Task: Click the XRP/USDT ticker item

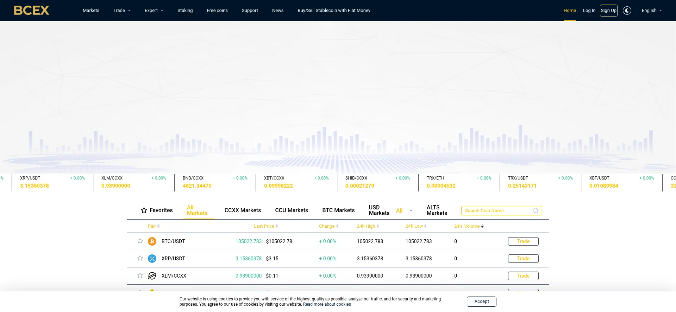Action: [52, 182]
